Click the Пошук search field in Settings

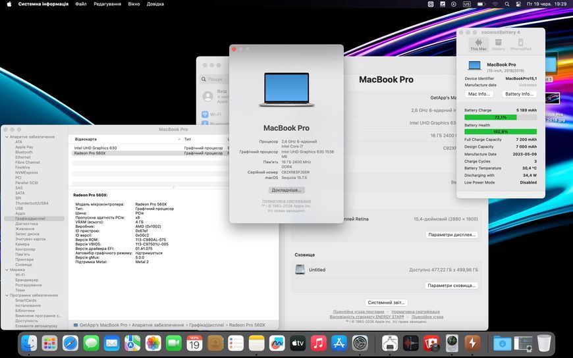[x=214, y=79]
